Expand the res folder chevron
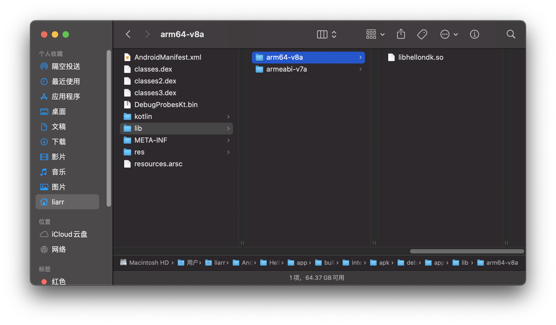The height and width of the screenshot is (325, 556). (x=228, y=152)
